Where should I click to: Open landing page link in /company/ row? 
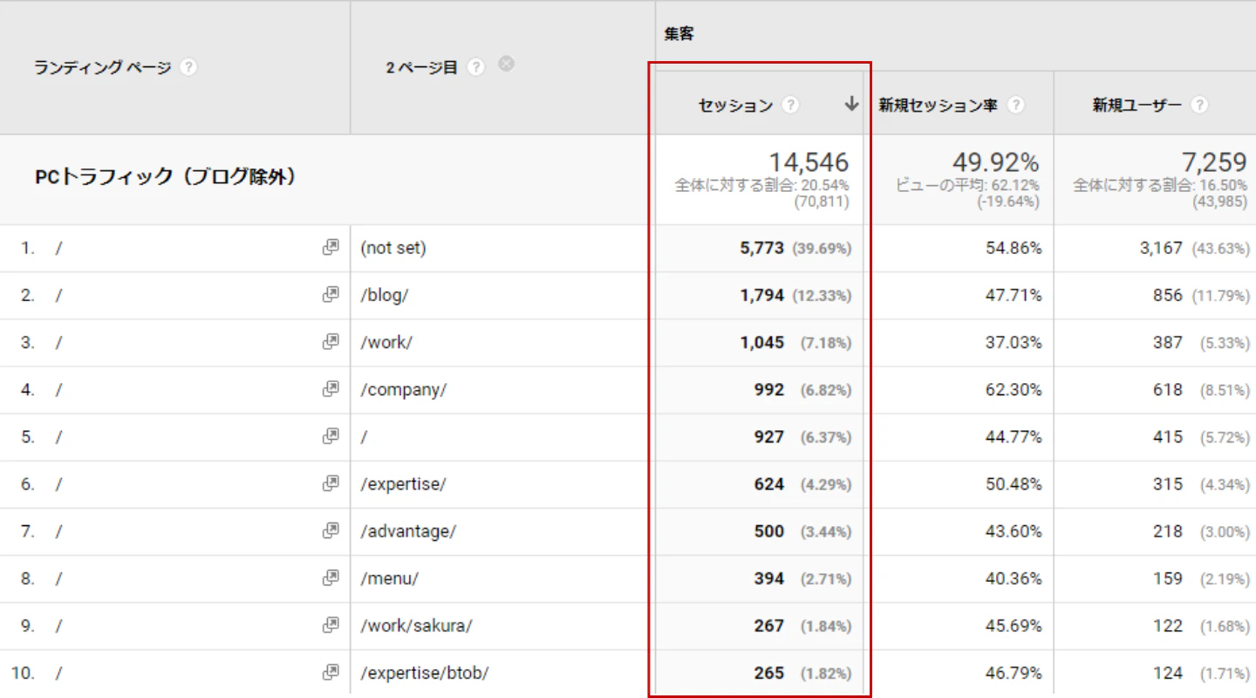(x=331, y=389)
